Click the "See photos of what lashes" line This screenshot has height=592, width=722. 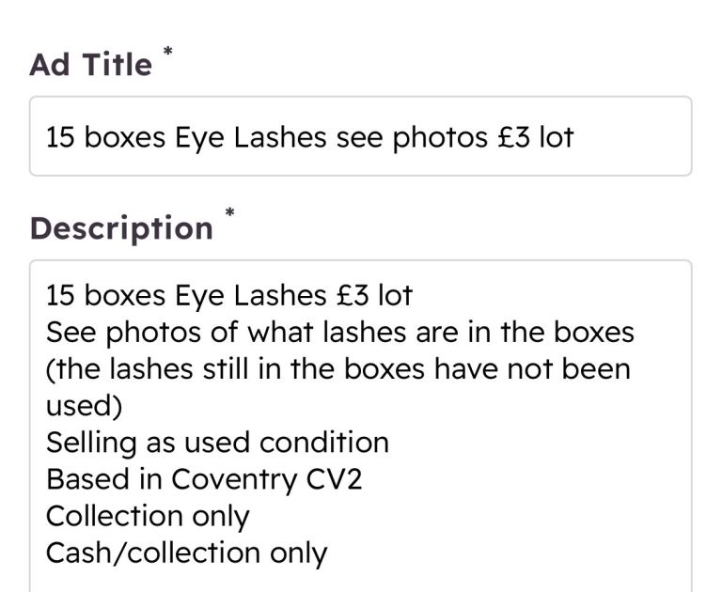pos(339,333)
